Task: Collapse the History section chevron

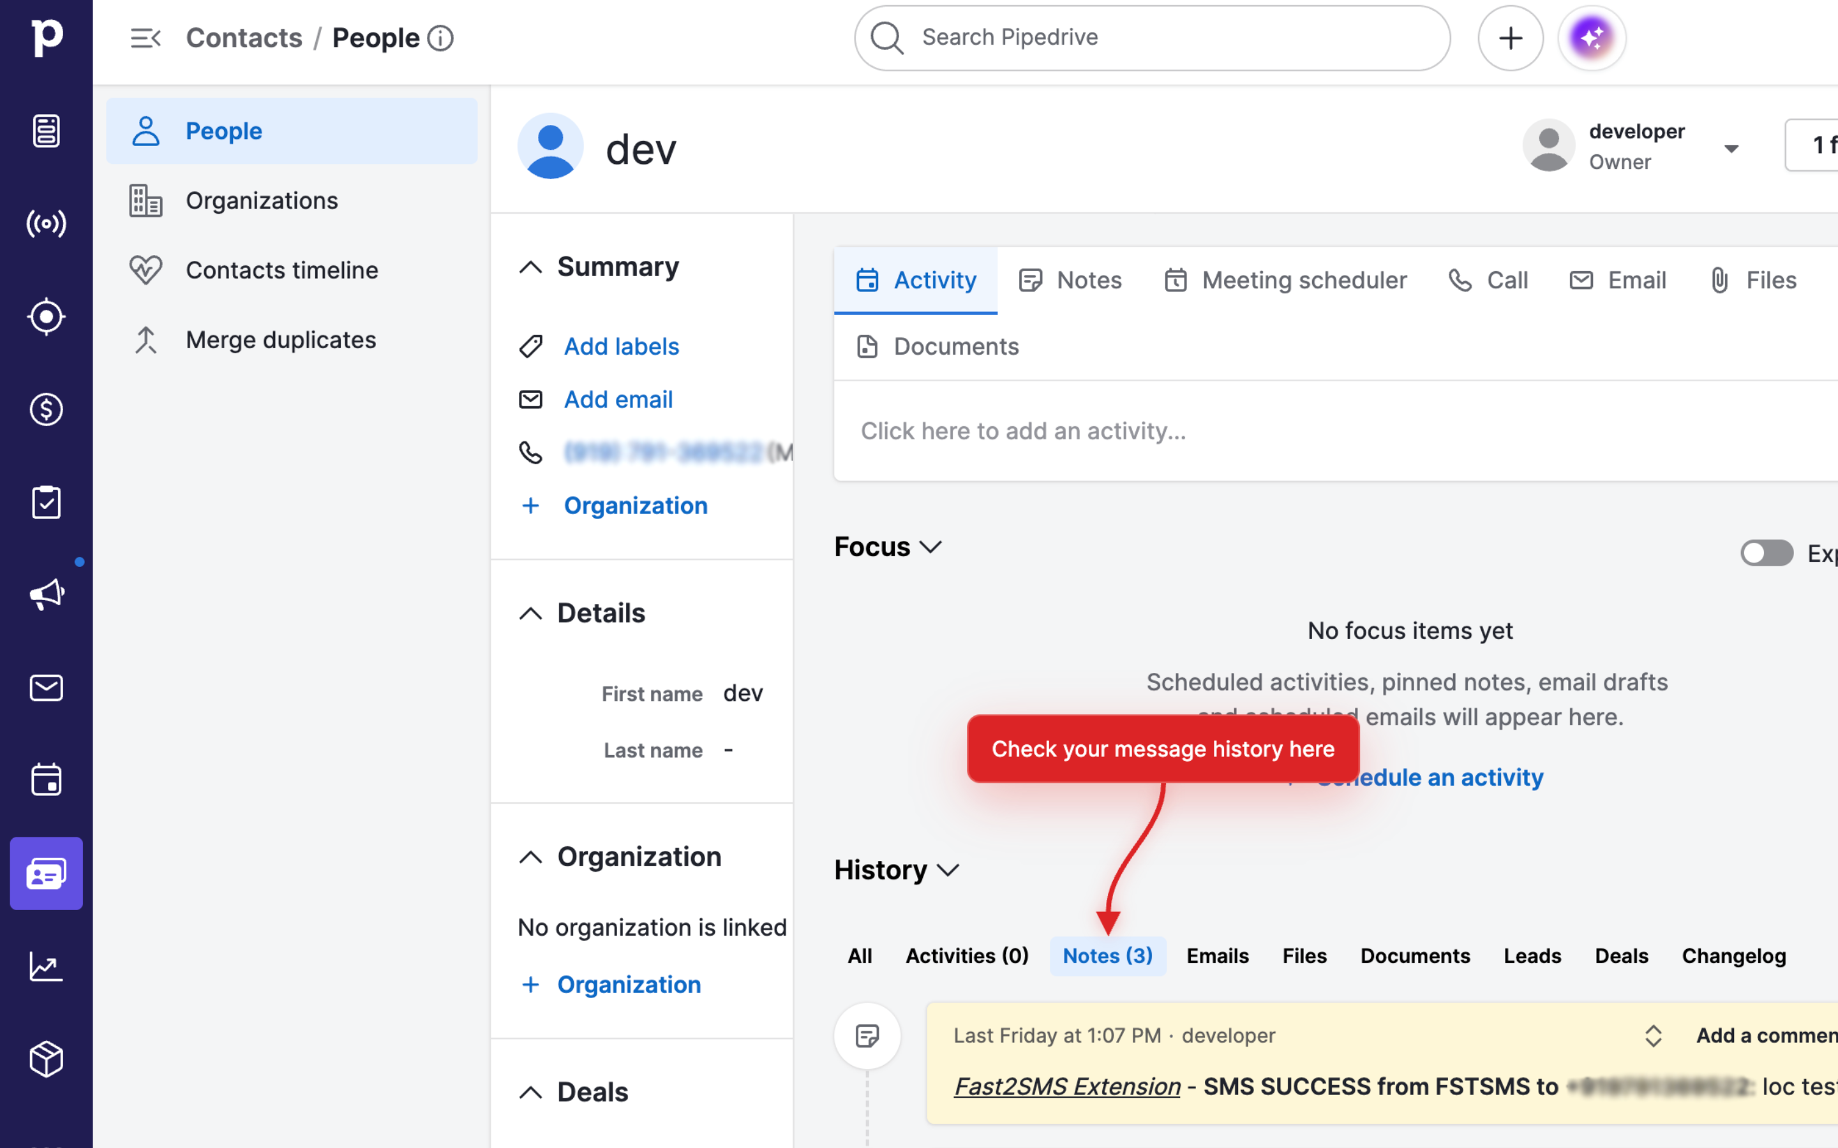Action: [948, 870]
